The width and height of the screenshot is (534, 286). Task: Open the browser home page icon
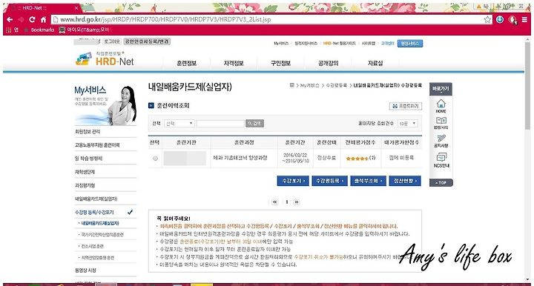(x=43, y=20)
